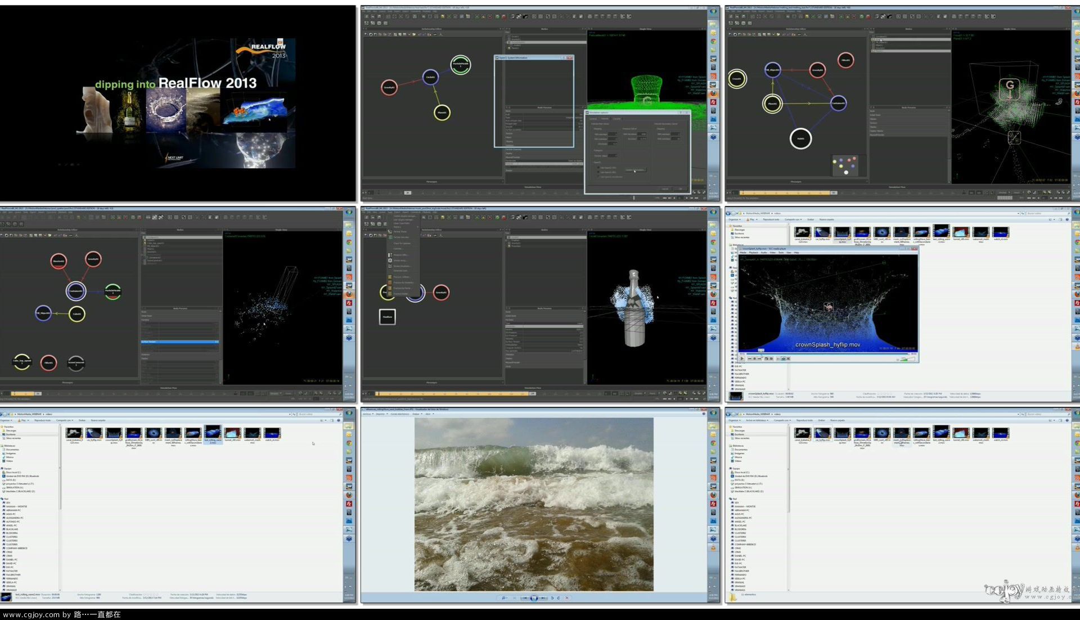The width and height of the screenshot is (1080, 620).
Task: Open Chrome from taskbar beside bottle viewport
Action: [x=713, y=242]
